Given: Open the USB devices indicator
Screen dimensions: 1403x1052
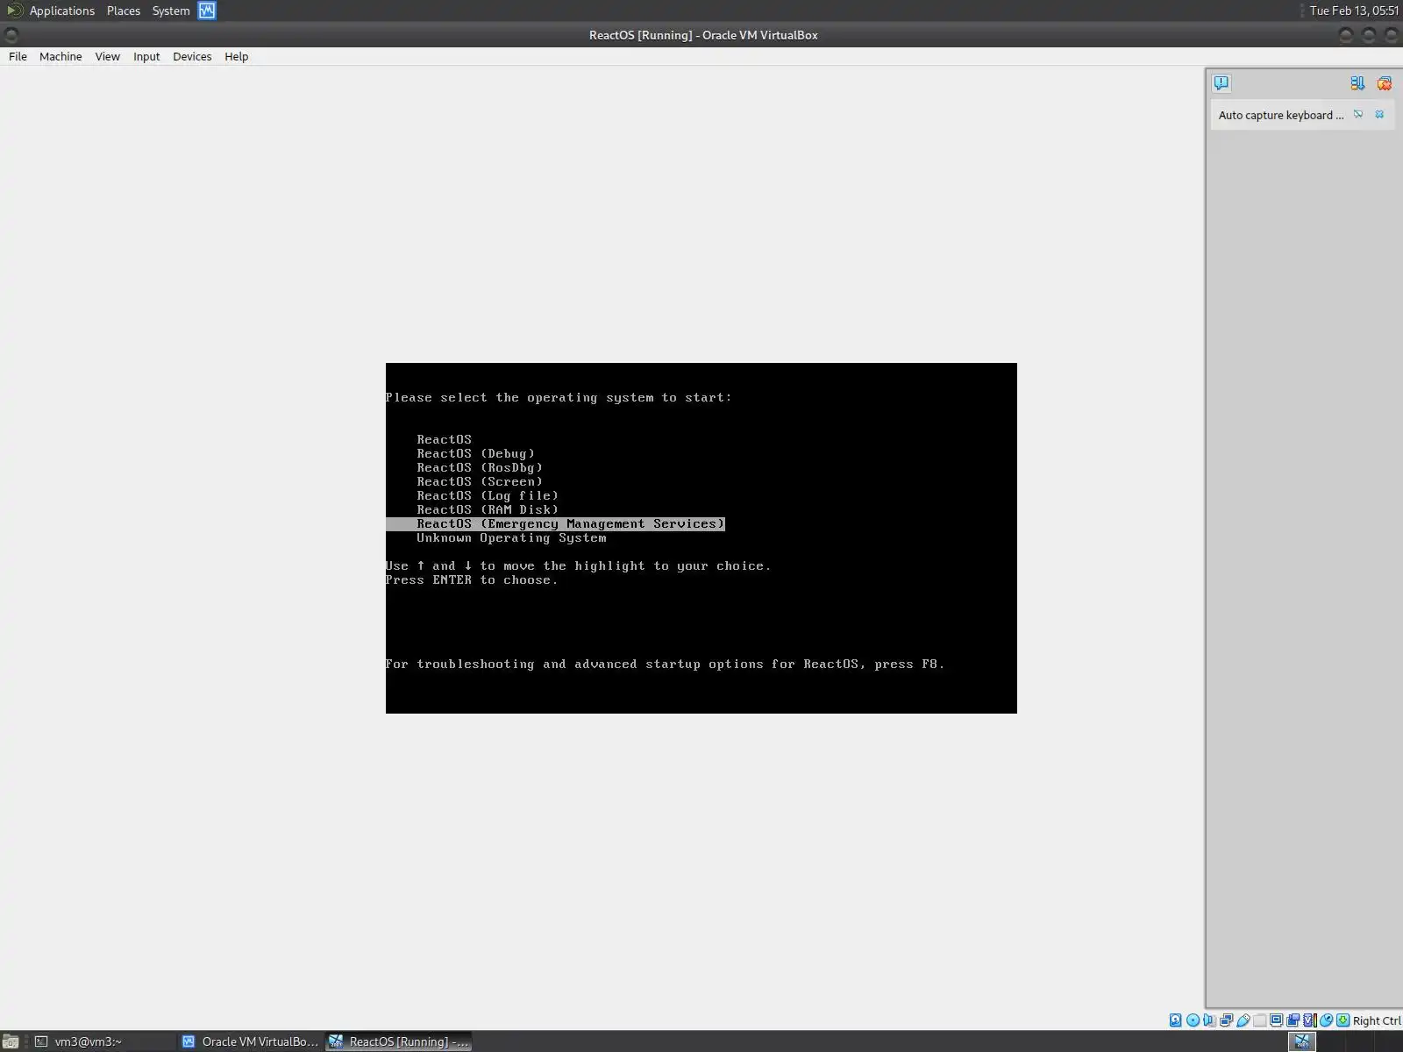Looking at the screenshot, I should [x=1243, y=1020].
